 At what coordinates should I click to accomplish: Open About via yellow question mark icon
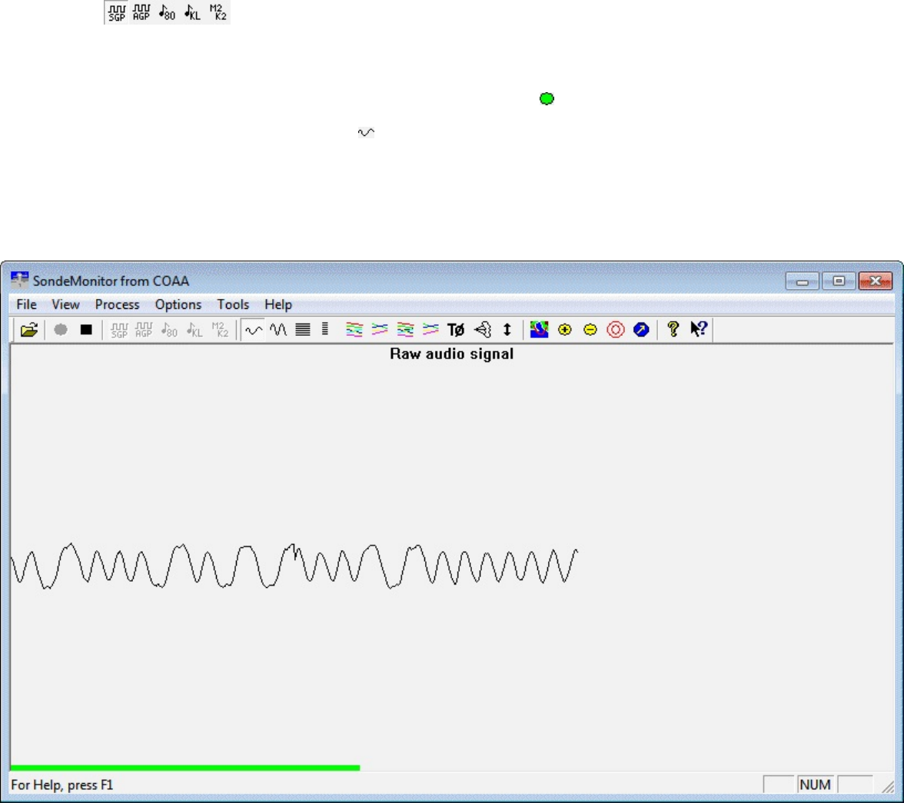point(673,329)
